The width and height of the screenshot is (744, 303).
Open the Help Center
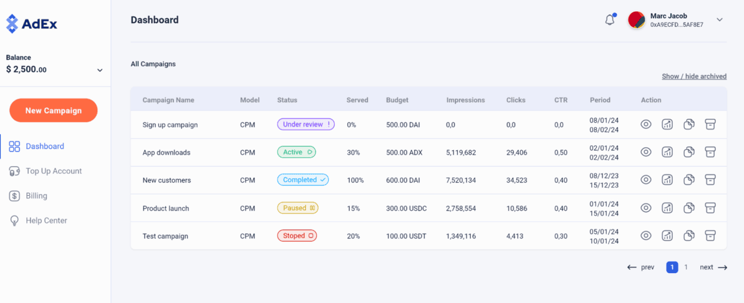click(46, 221)
